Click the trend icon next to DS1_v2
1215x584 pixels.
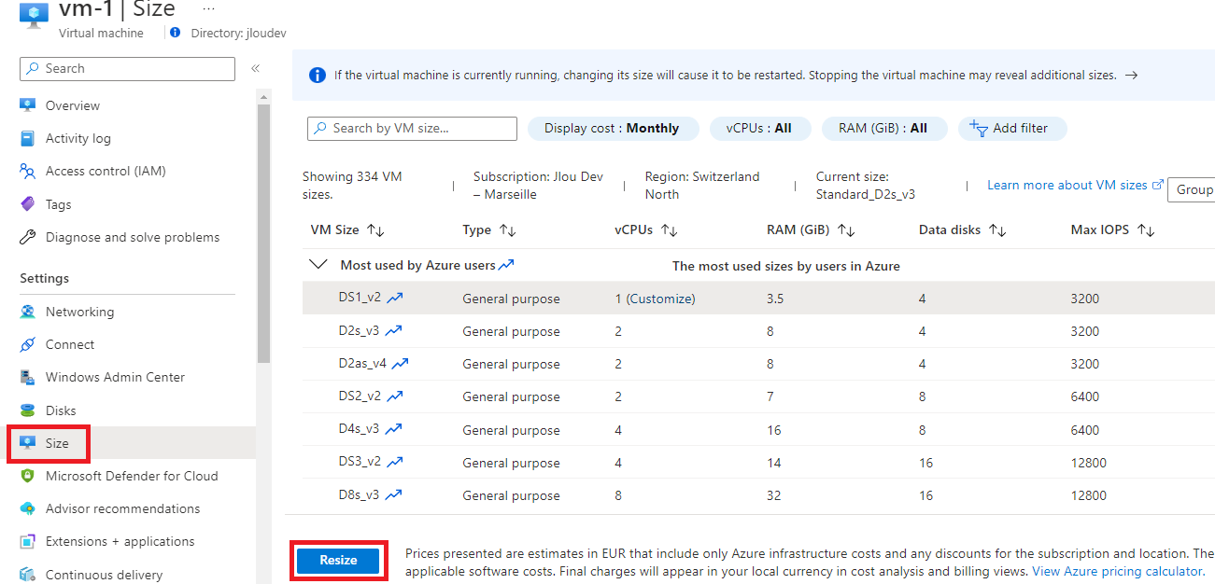click(395, 299)
